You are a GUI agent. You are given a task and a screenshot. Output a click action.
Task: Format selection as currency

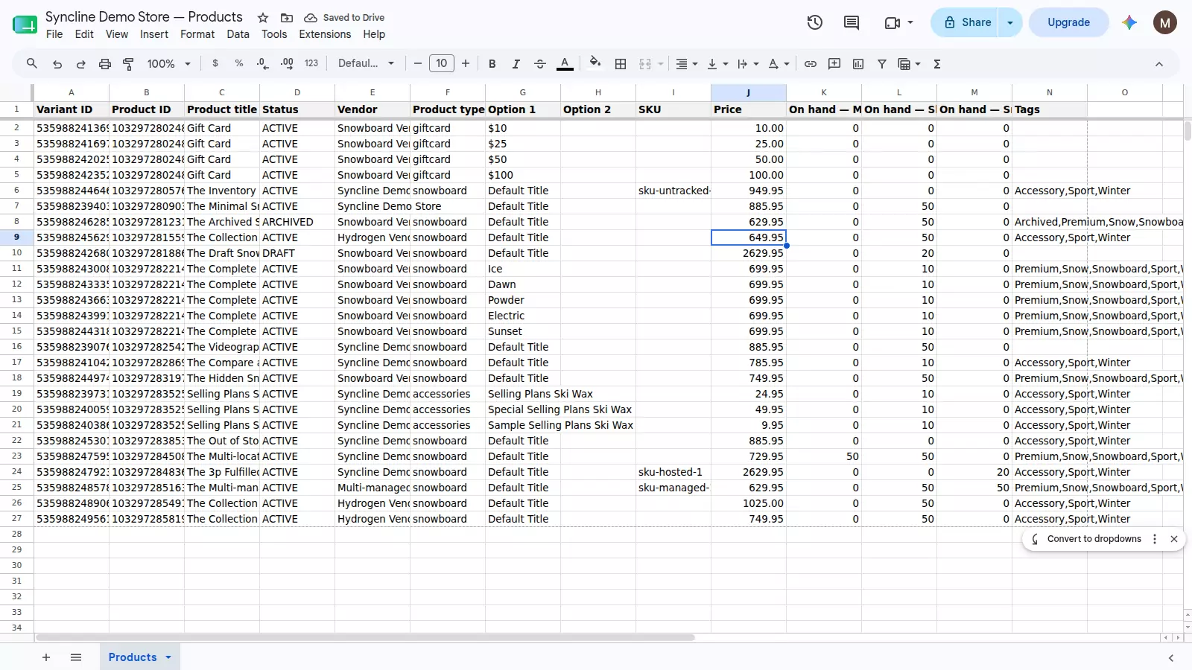[215, 64]
